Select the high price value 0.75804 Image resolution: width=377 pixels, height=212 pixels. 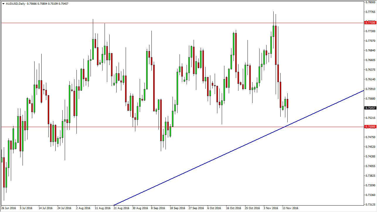click(x=42, y=3)
